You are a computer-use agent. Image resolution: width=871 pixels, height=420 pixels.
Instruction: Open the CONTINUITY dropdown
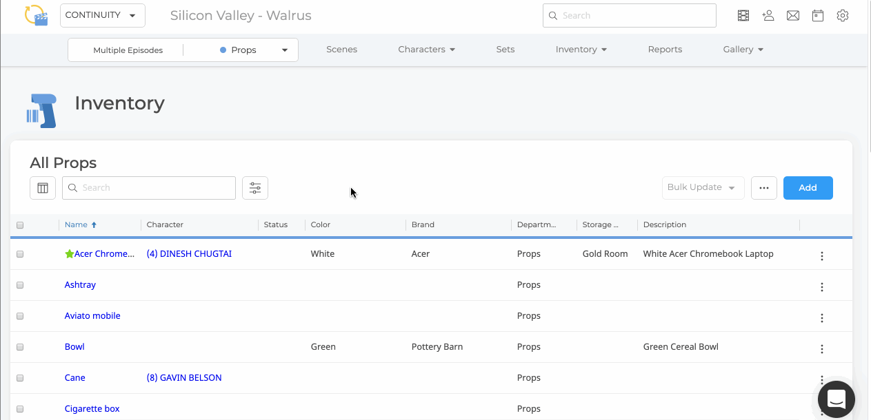tap(102, 15)
